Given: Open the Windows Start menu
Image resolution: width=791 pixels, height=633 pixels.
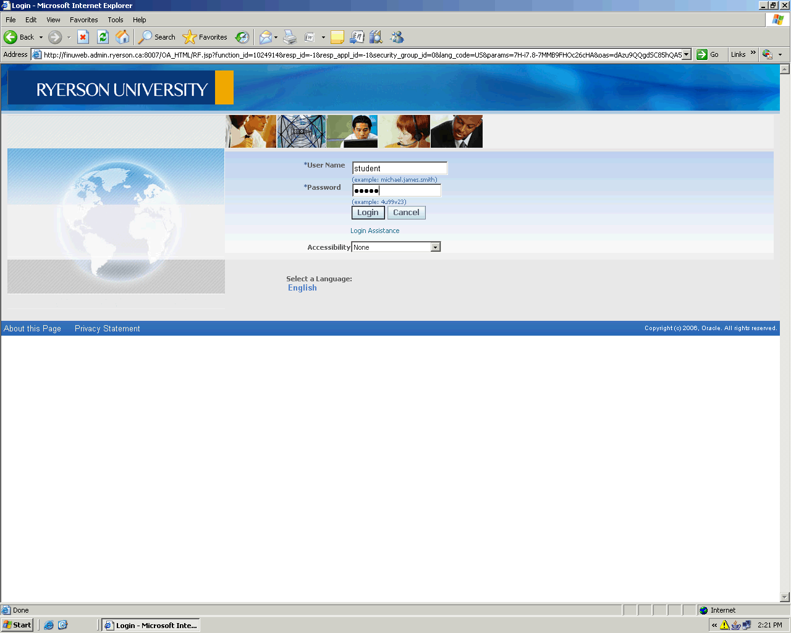Looking at the screenshot, I should pos(17,625).
